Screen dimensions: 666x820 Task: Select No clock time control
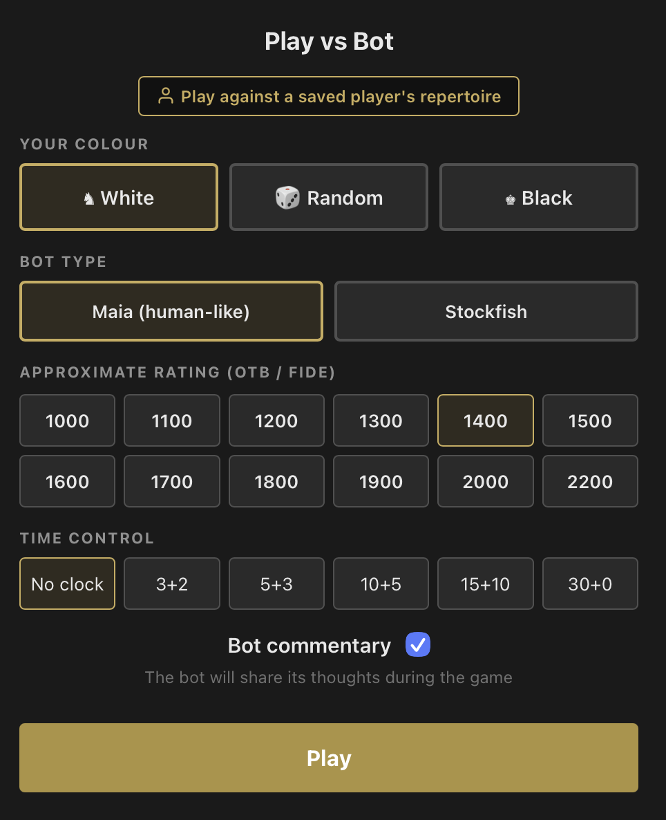67,584
